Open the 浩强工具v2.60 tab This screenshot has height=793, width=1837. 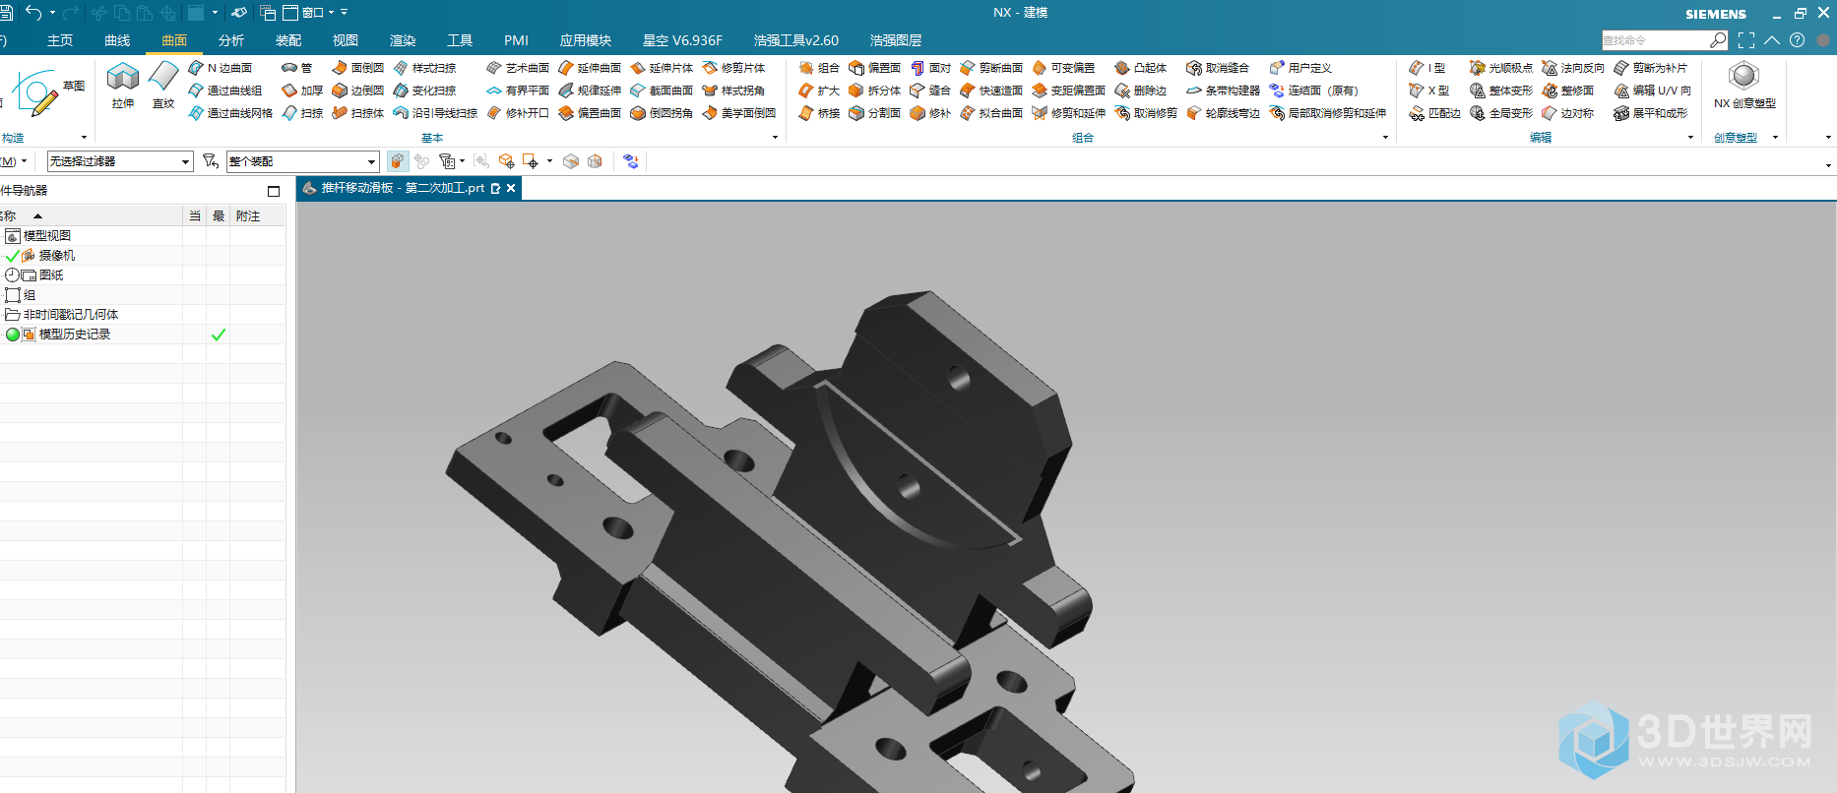(x=796, y=40)
